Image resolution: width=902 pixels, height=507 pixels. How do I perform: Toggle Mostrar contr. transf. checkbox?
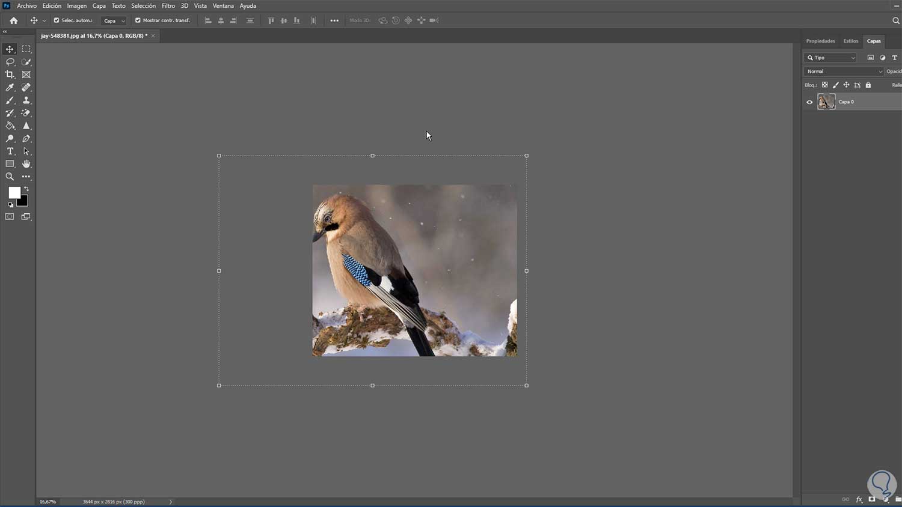click(x=138, y=20)
